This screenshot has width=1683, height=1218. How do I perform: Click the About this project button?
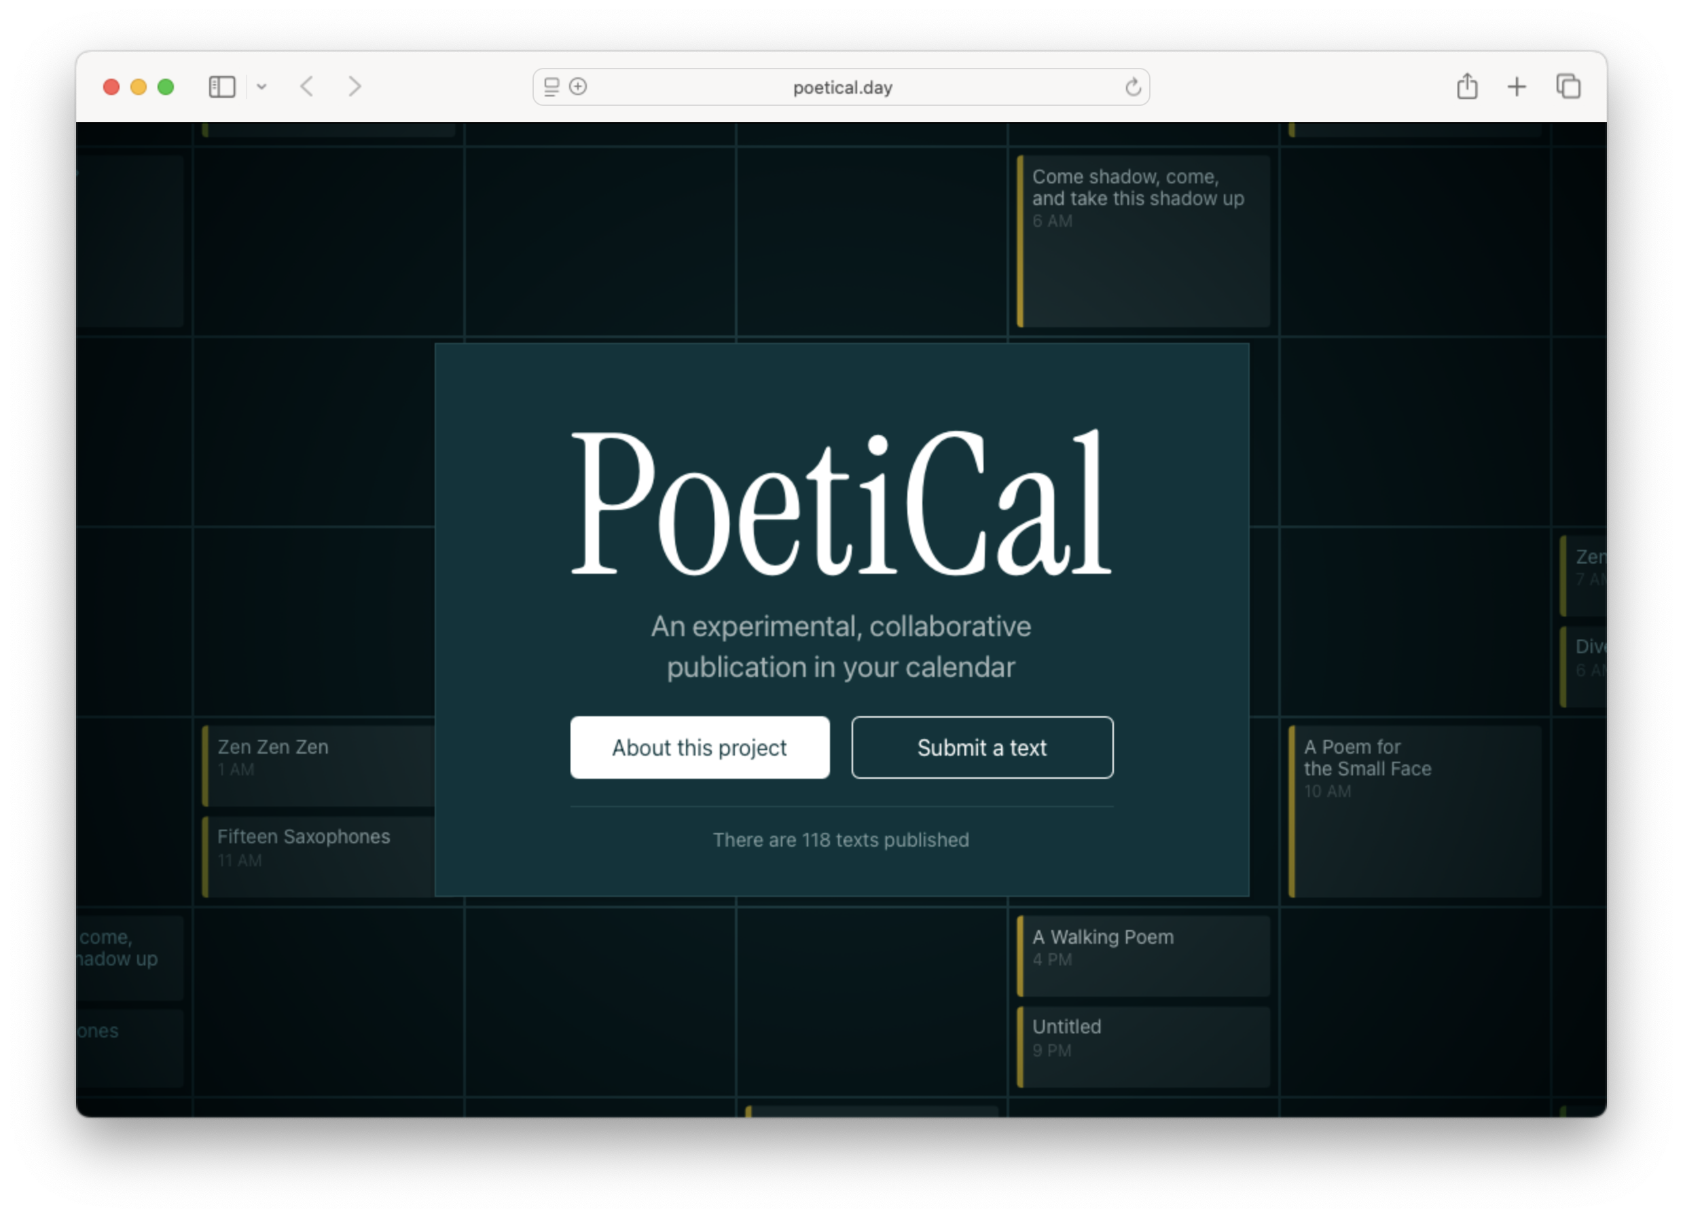(x=699, y=747)
